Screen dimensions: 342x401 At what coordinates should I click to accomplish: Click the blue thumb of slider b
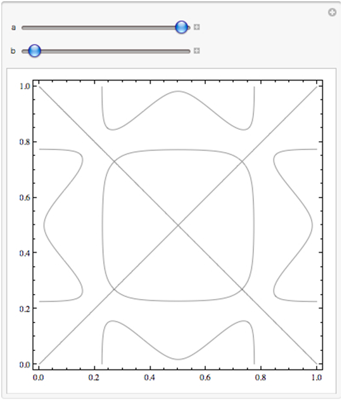pyautogui.click(x=34, y=51)
